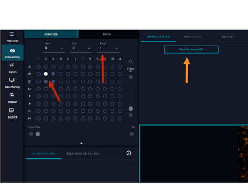Select well A12 on the plate
The image size is (248, 186).
pyautogui.click(x=120, y=67)
